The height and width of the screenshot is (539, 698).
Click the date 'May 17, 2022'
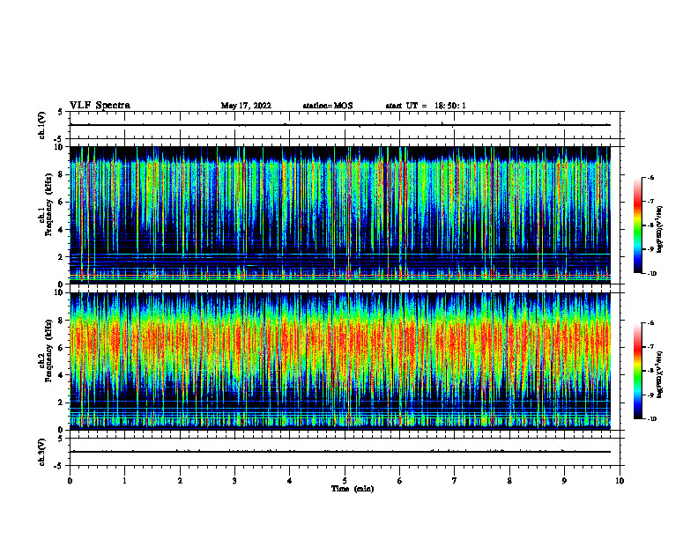(x=246, y=106)
